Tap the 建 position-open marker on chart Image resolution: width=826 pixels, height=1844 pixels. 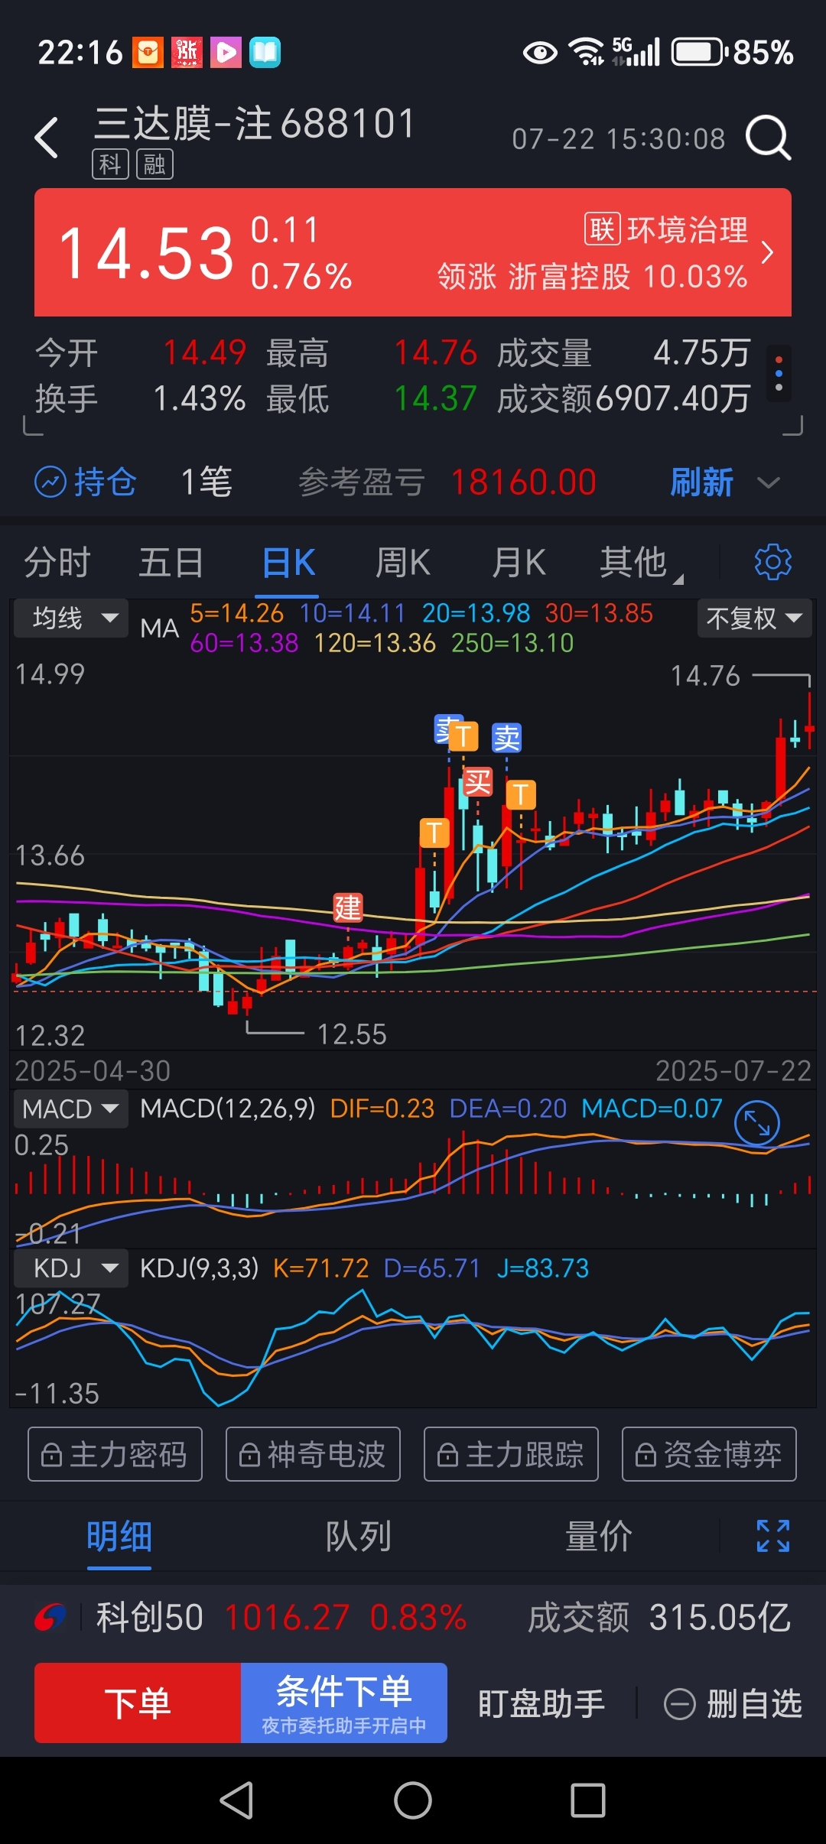pos(347,908)
